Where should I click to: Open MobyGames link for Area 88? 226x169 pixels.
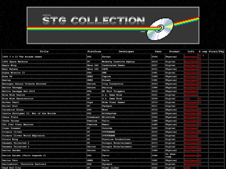click(191, 77)
